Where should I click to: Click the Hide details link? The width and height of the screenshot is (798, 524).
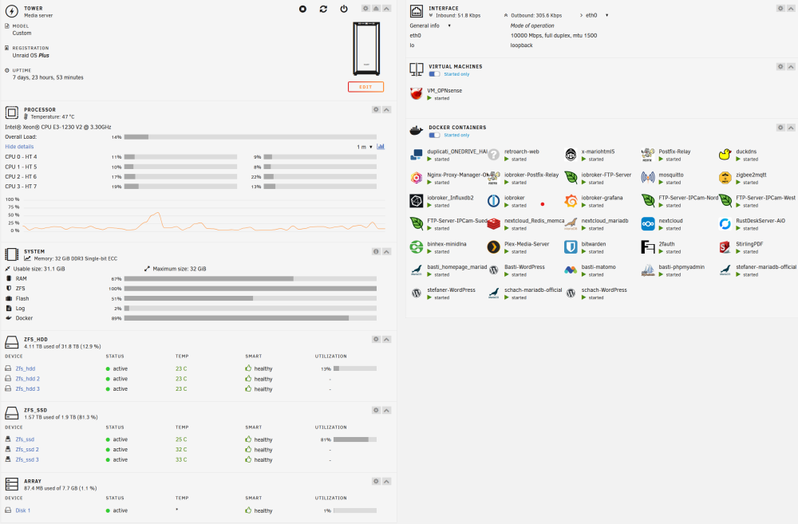tap(19, 147)
